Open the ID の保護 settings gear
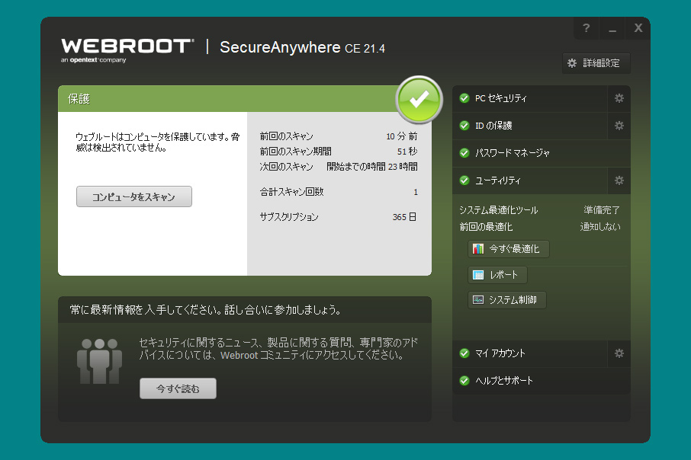 [619, 126]
